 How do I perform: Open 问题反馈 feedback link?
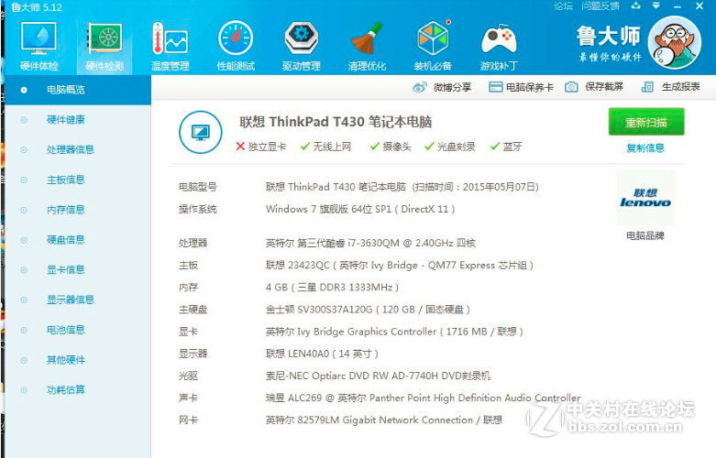[x=600, y=5]
